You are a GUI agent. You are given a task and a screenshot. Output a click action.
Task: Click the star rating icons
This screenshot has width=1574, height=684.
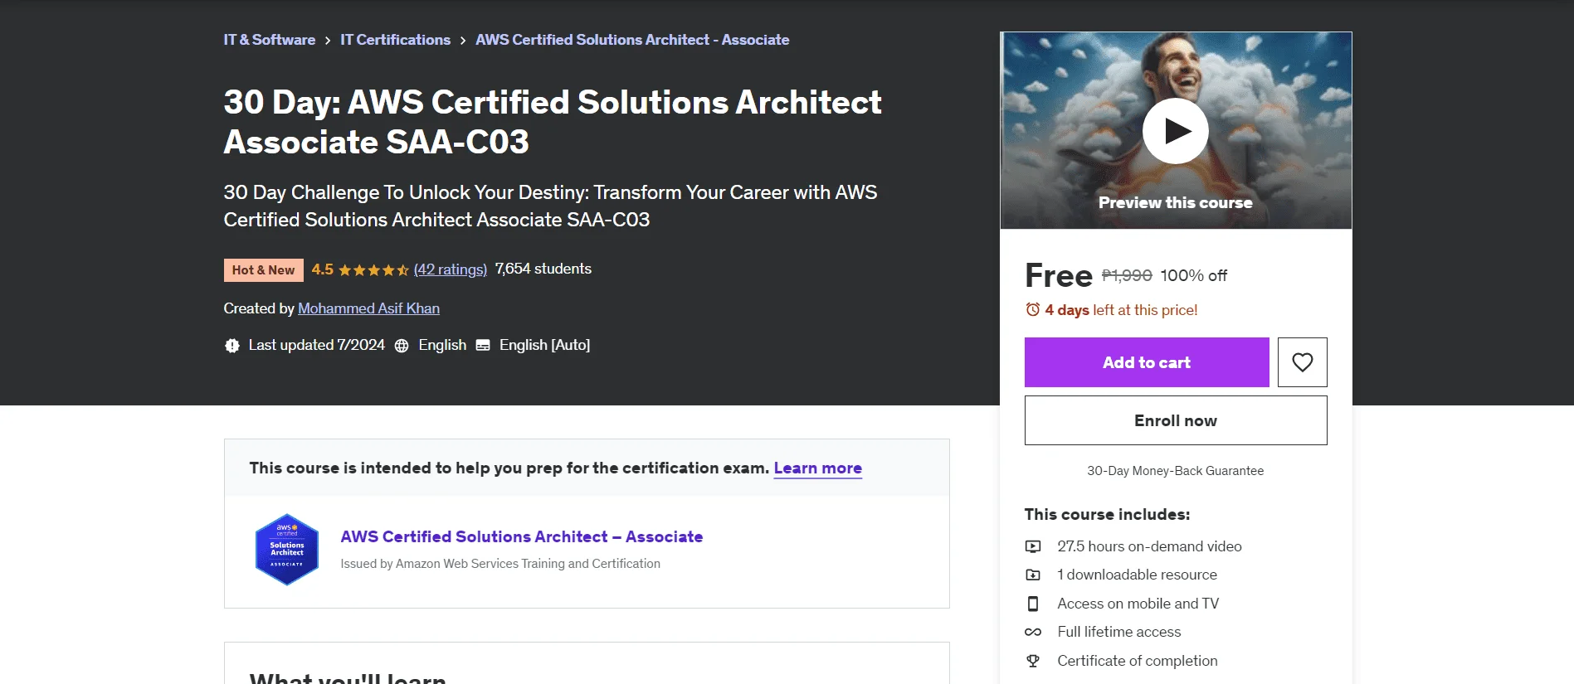(x=373, y=270)
